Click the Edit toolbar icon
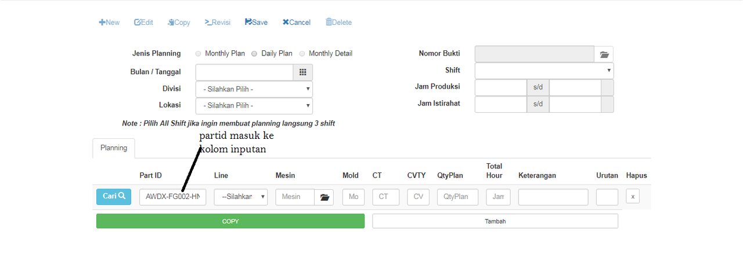This screenshot has width=743, height=276. (x=138, y=23)
